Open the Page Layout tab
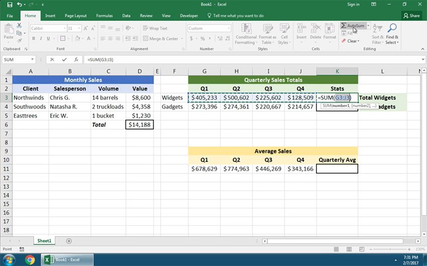The width and height of the screenshot is (427, 266). [x=75, y=16]
